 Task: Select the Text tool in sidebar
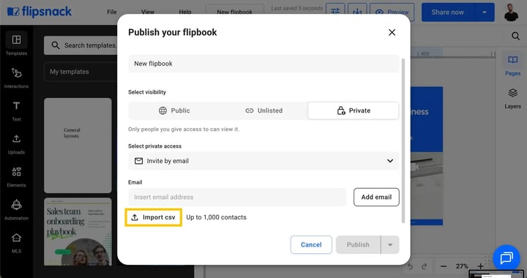(16, 110)
